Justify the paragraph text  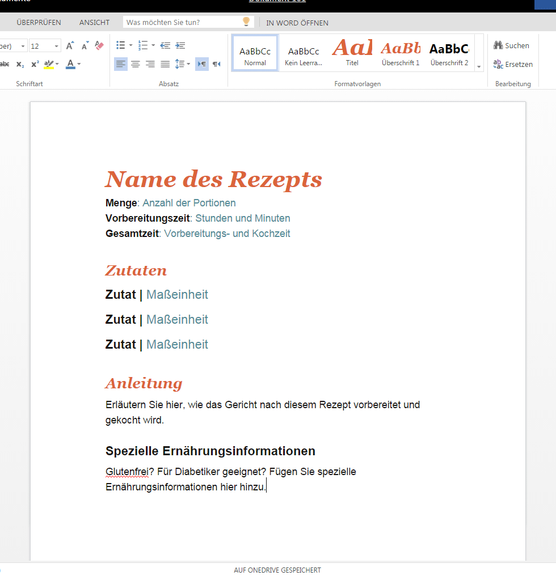click(165, 64)
